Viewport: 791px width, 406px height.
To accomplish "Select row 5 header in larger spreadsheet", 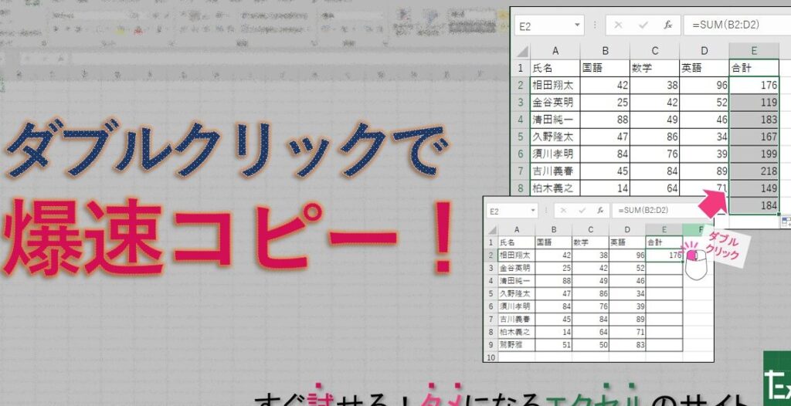I will click(521, 137).
